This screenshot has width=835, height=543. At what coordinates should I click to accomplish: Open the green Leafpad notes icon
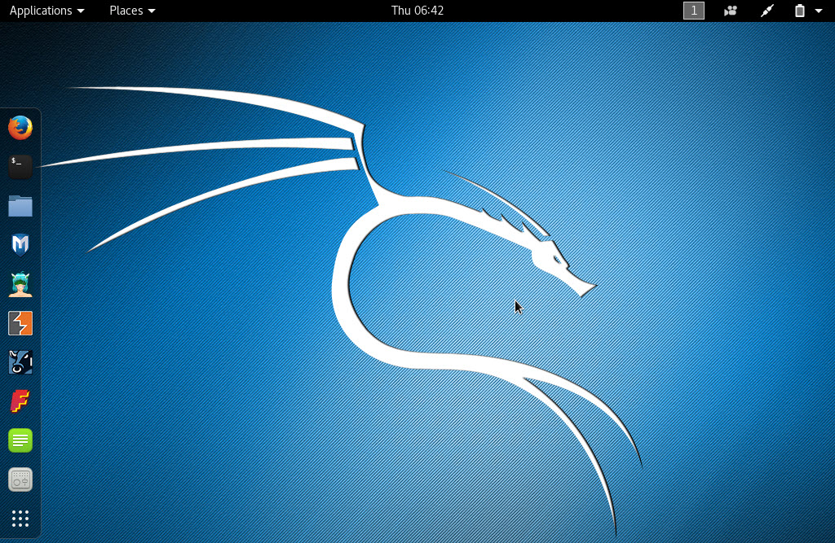click(20, 440)
